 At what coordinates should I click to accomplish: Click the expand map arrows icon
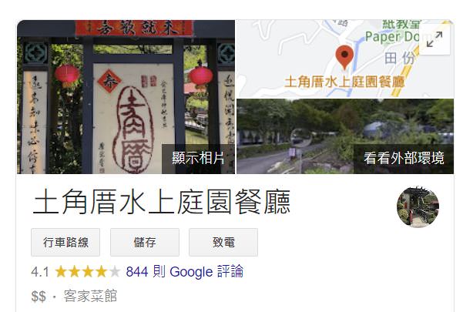[x=434, y=39]
